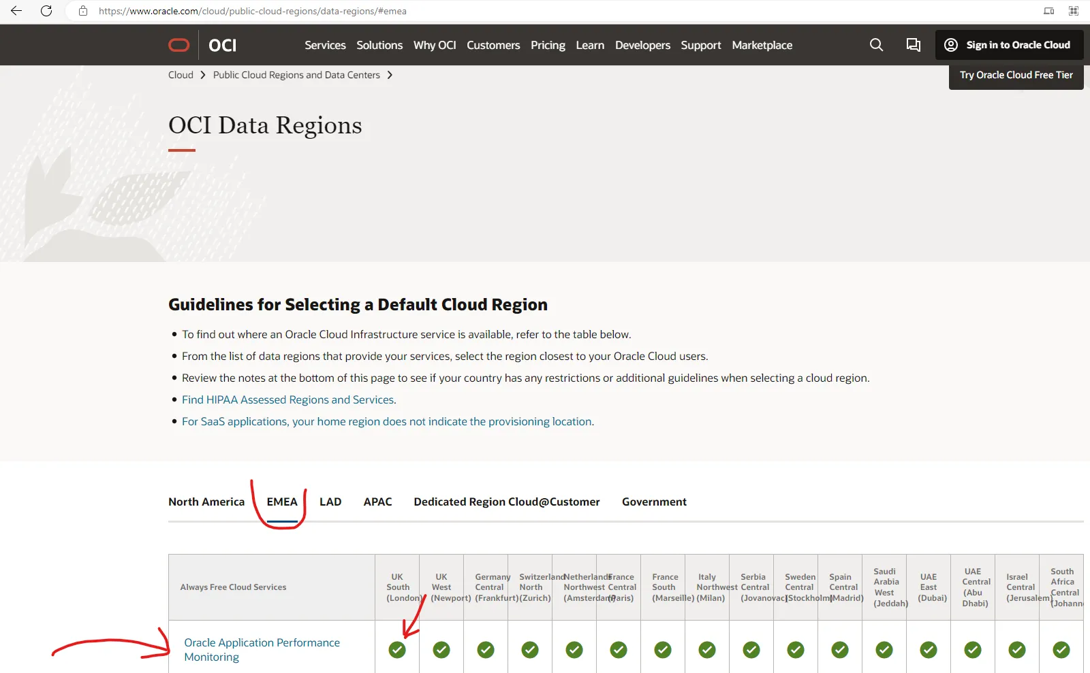Open the SaaS applications home region link
Image resolution: width=1090 pixels, height=673 pixels.
(387, 421)
